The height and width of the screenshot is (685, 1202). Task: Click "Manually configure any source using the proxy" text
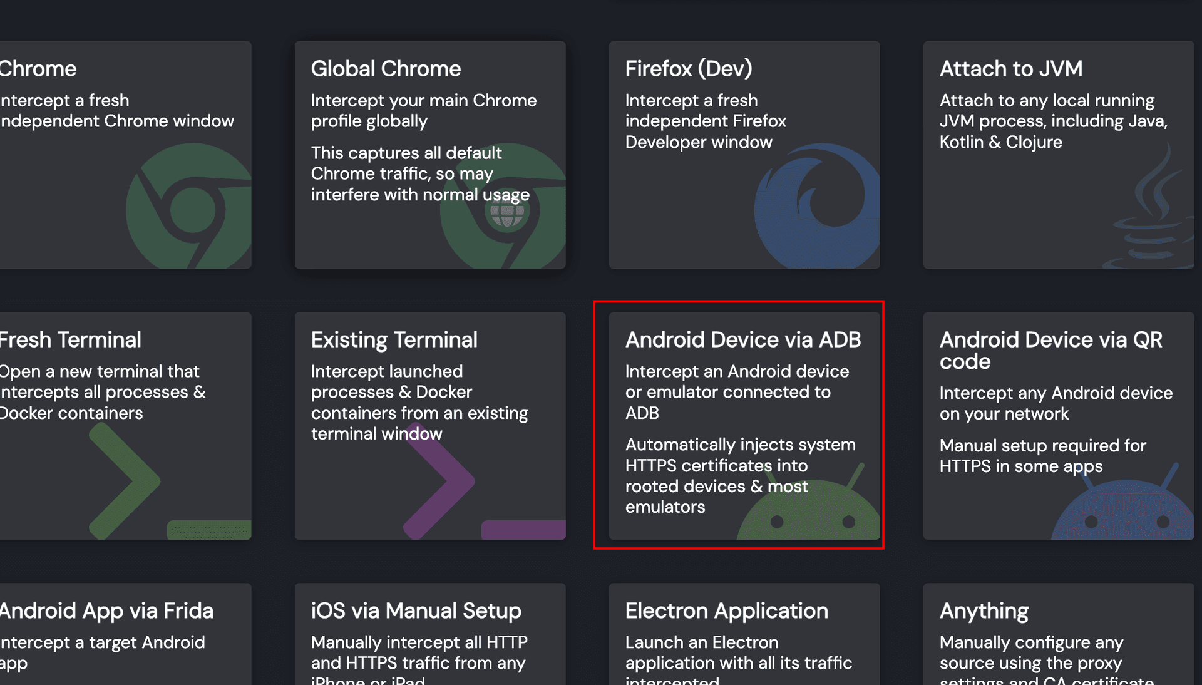click(x=1047, y=659)
